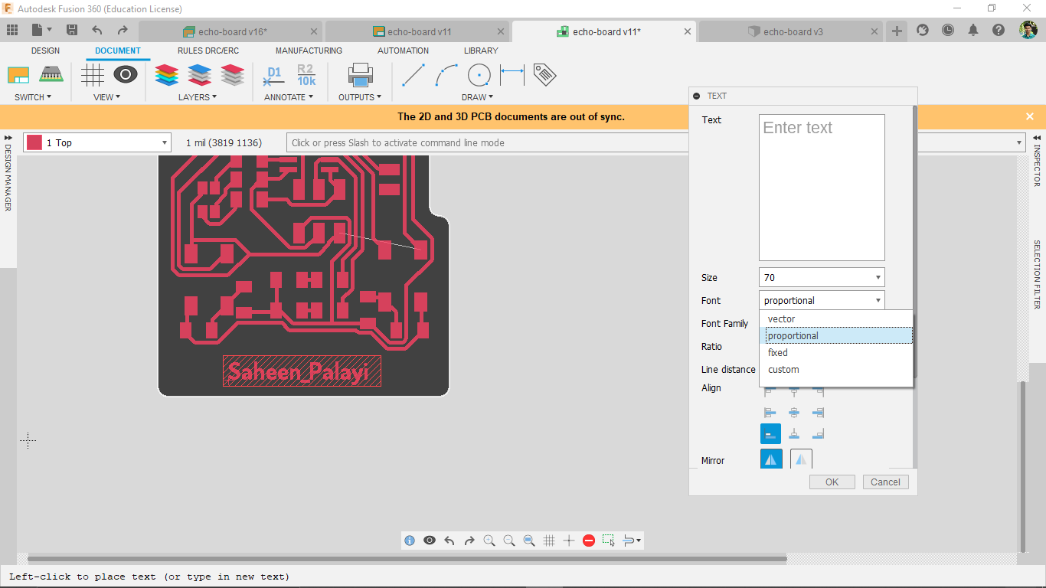The height and width of the screenshot is (588, 1046).
Task: Choose vector in font list
Action: tap(836, 318)
